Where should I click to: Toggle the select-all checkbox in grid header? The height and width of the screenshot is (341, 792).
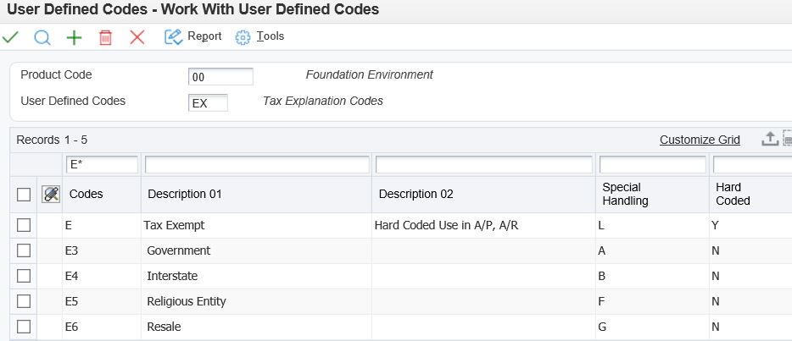[x=24, y=195]
